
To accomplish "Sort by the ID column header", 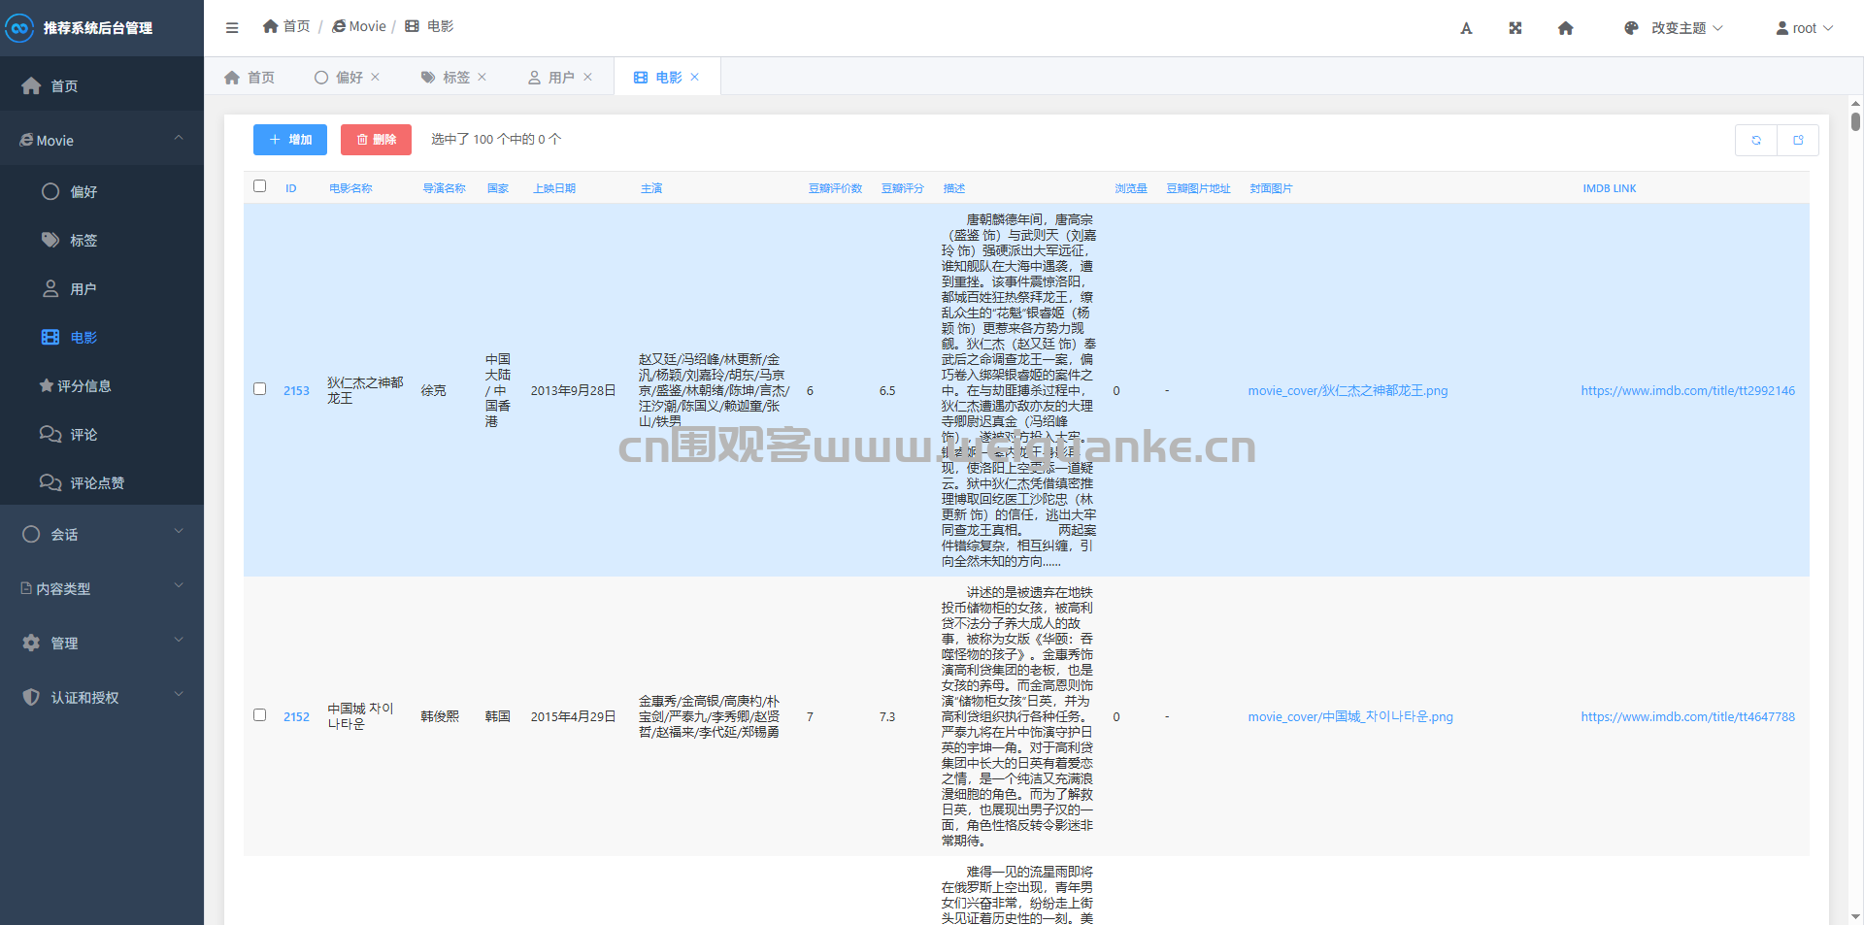I will 290,188.
